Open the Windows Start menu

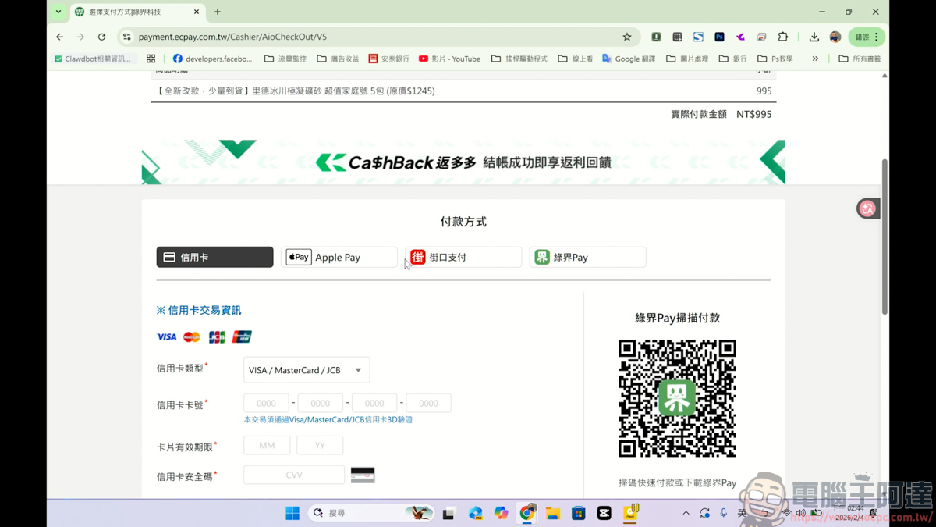[292, 513]
